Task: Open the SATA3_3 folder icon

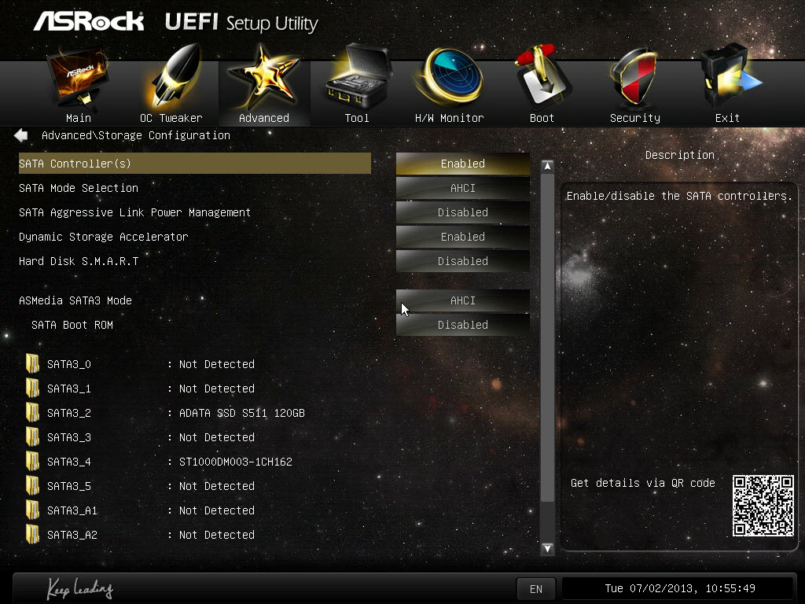Action: (32, 437)
